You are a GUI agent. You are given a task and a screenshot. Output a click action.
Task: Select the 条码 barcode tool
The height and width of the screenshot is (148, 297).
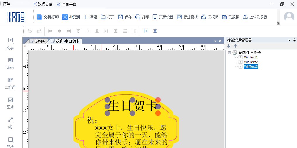coord(10,64)
